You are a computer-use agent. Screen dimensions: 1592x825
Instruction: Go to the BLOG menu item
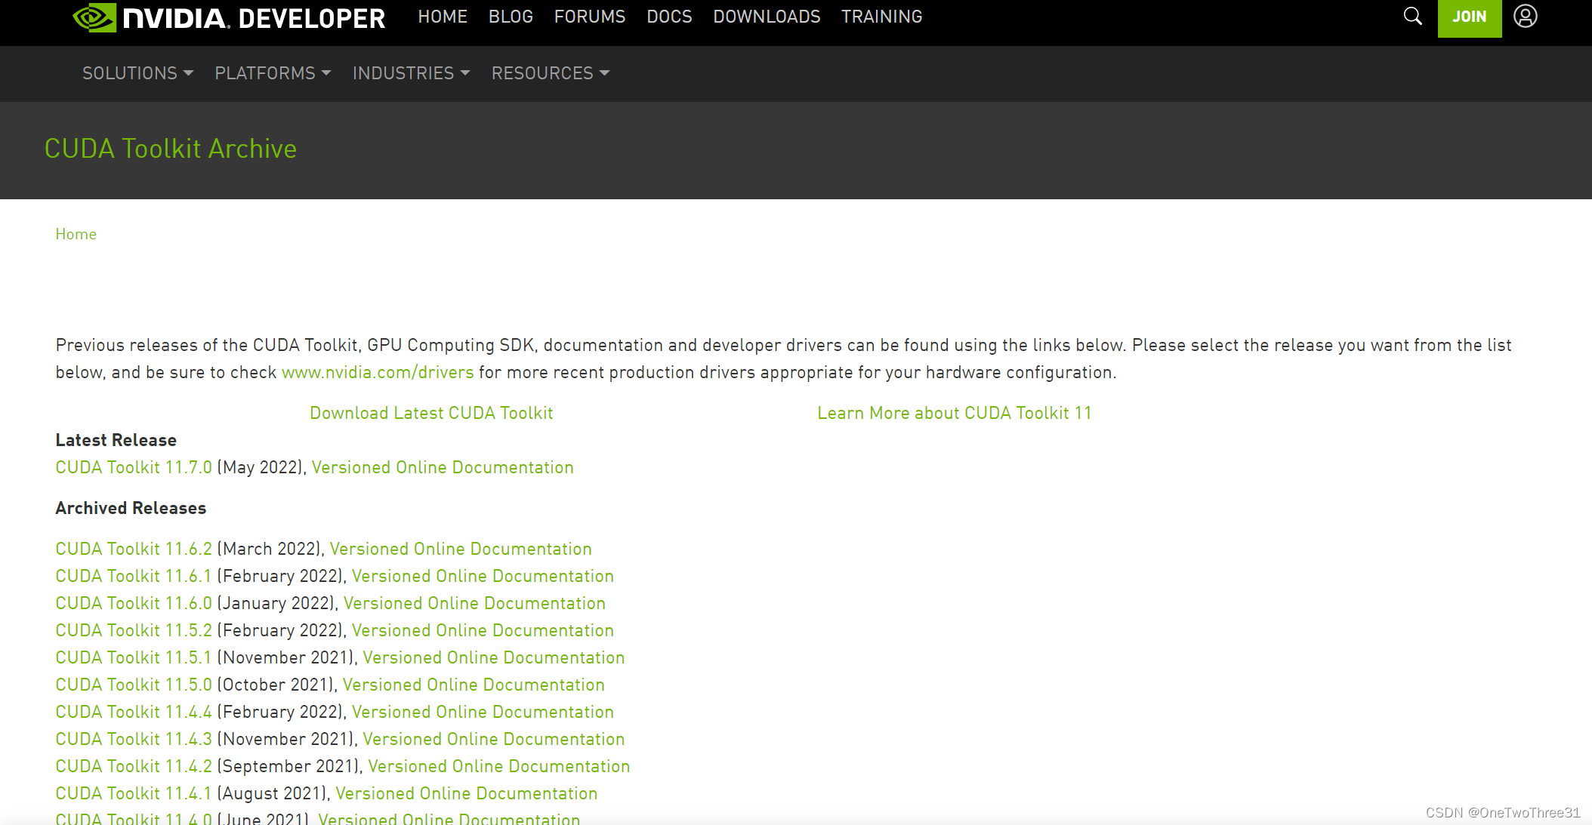point(511,17)
